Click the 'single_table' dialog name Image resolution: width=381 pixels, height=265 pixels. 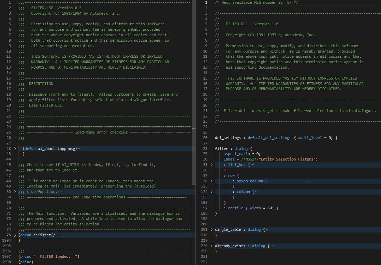pos(228,229)
